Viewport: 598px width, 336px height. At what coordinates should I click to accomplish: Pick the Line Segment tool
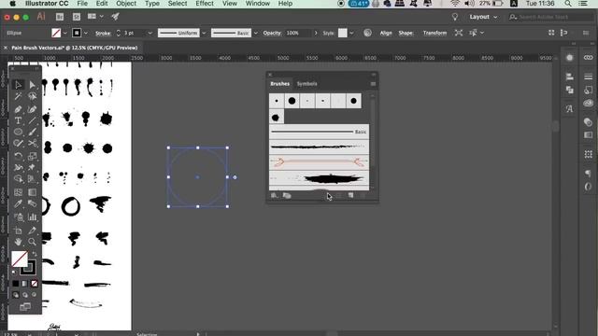pos(33,120)
